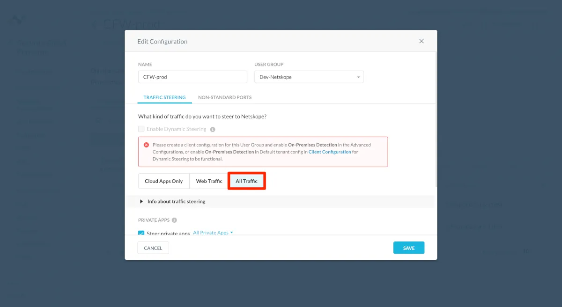Open the All Private Apps dropdown
Image resolution: width=562 pixels, height=307 pixels.
click(x=213, y=233)
